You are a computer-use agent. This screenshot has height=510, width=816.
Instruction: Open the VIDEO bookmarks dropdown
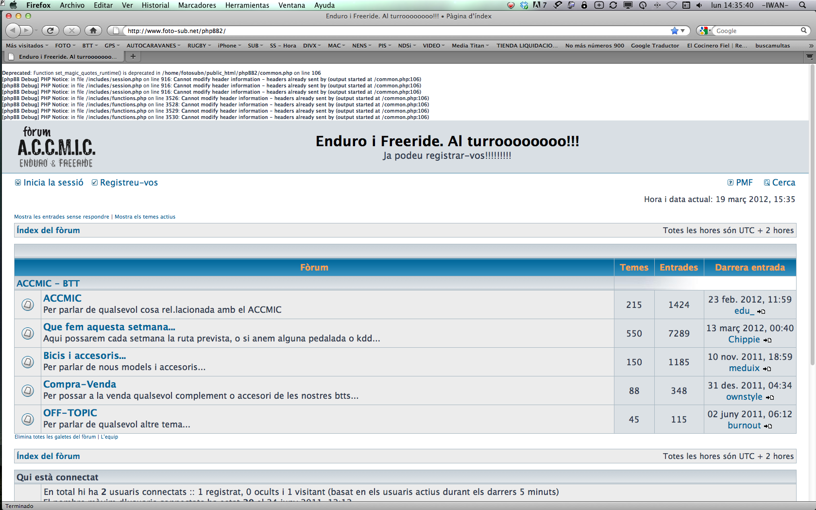click(431, 45)
